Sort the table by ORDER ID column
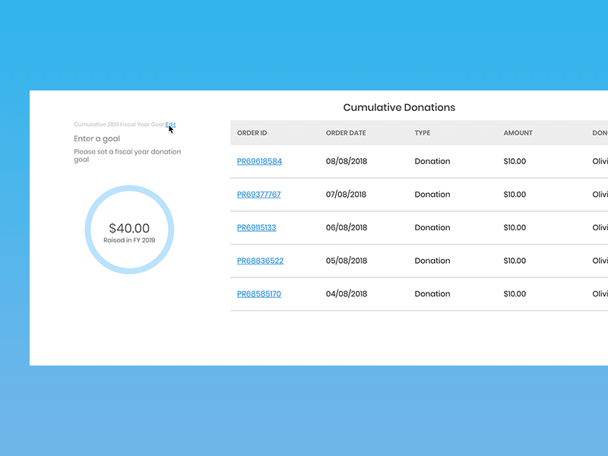The height and width of the screenshot is (456, 608). 252,132
